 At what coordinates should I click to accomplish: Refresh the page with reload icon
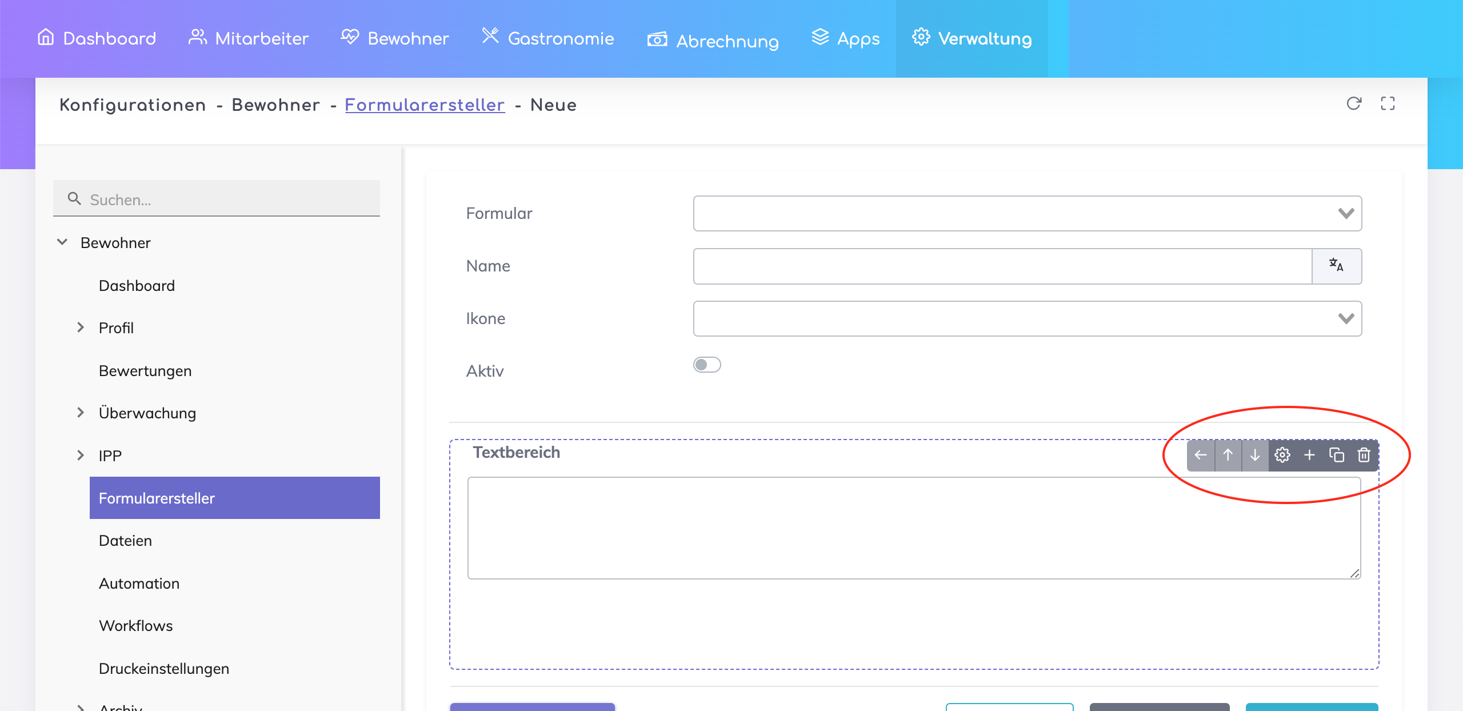coord(1354,103)
